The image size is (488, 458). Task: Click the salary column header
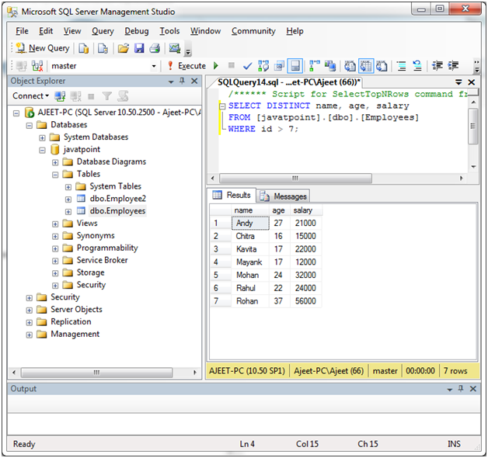pos(305,210)
